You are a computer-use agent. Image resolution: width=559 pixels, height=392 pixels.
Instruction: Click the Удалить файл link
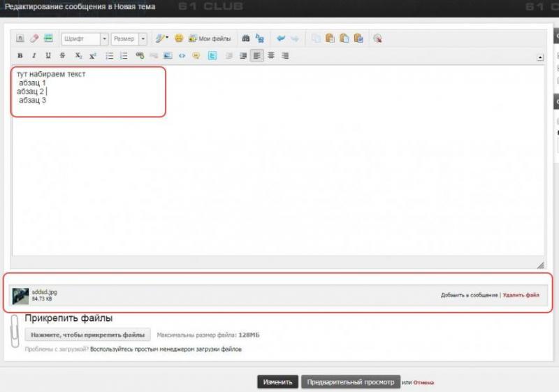point(521,295)
